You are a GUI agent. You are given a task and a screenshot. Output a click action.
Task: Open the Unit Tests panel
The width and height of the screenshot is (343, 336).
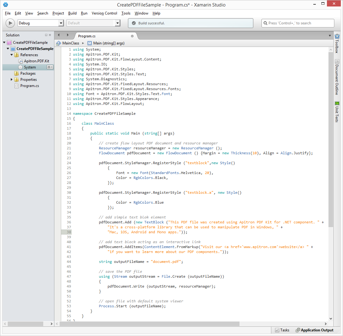[x=337, y=112]
